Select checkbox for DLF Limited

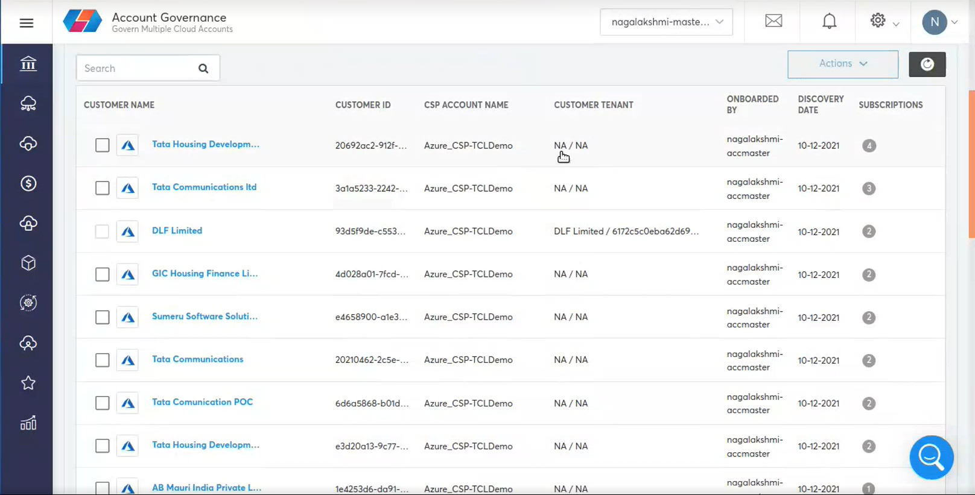click(103, 232)
